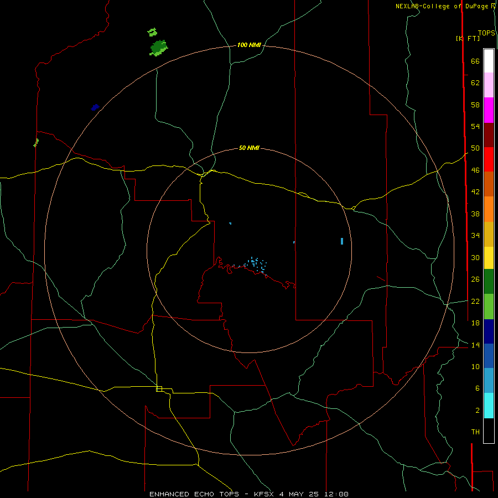Viewport: 498px width, 498px height.
Task: Click the legend value 66
Action: (475, 61)
